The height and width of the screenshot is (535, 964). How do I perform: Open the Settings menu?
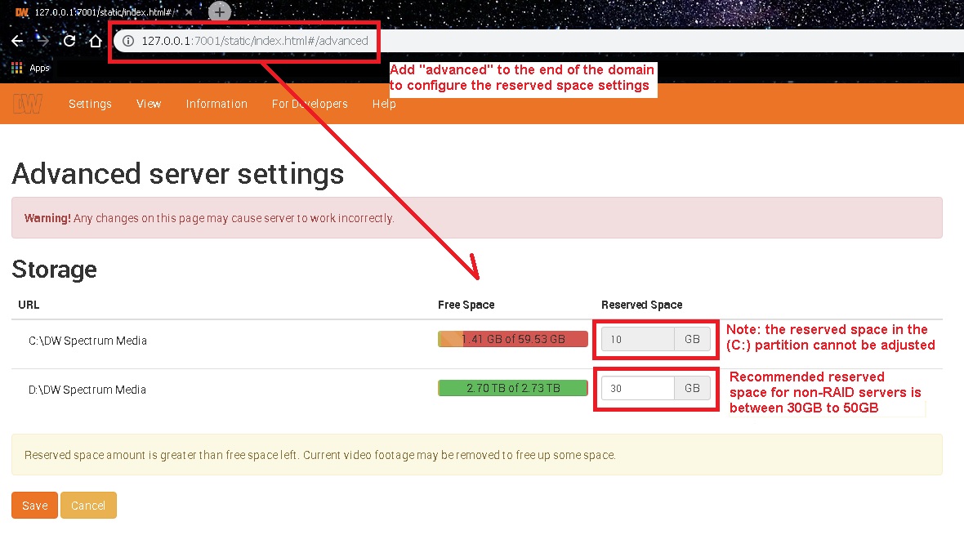(90, 104)
